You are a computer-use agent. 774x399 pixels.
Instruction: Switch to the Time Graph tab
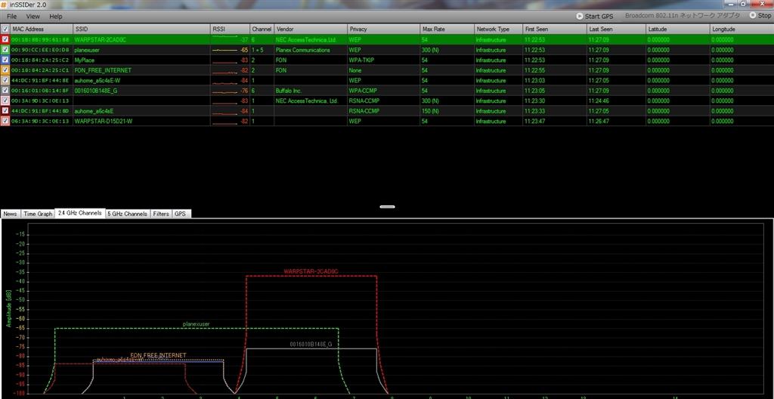38,214
